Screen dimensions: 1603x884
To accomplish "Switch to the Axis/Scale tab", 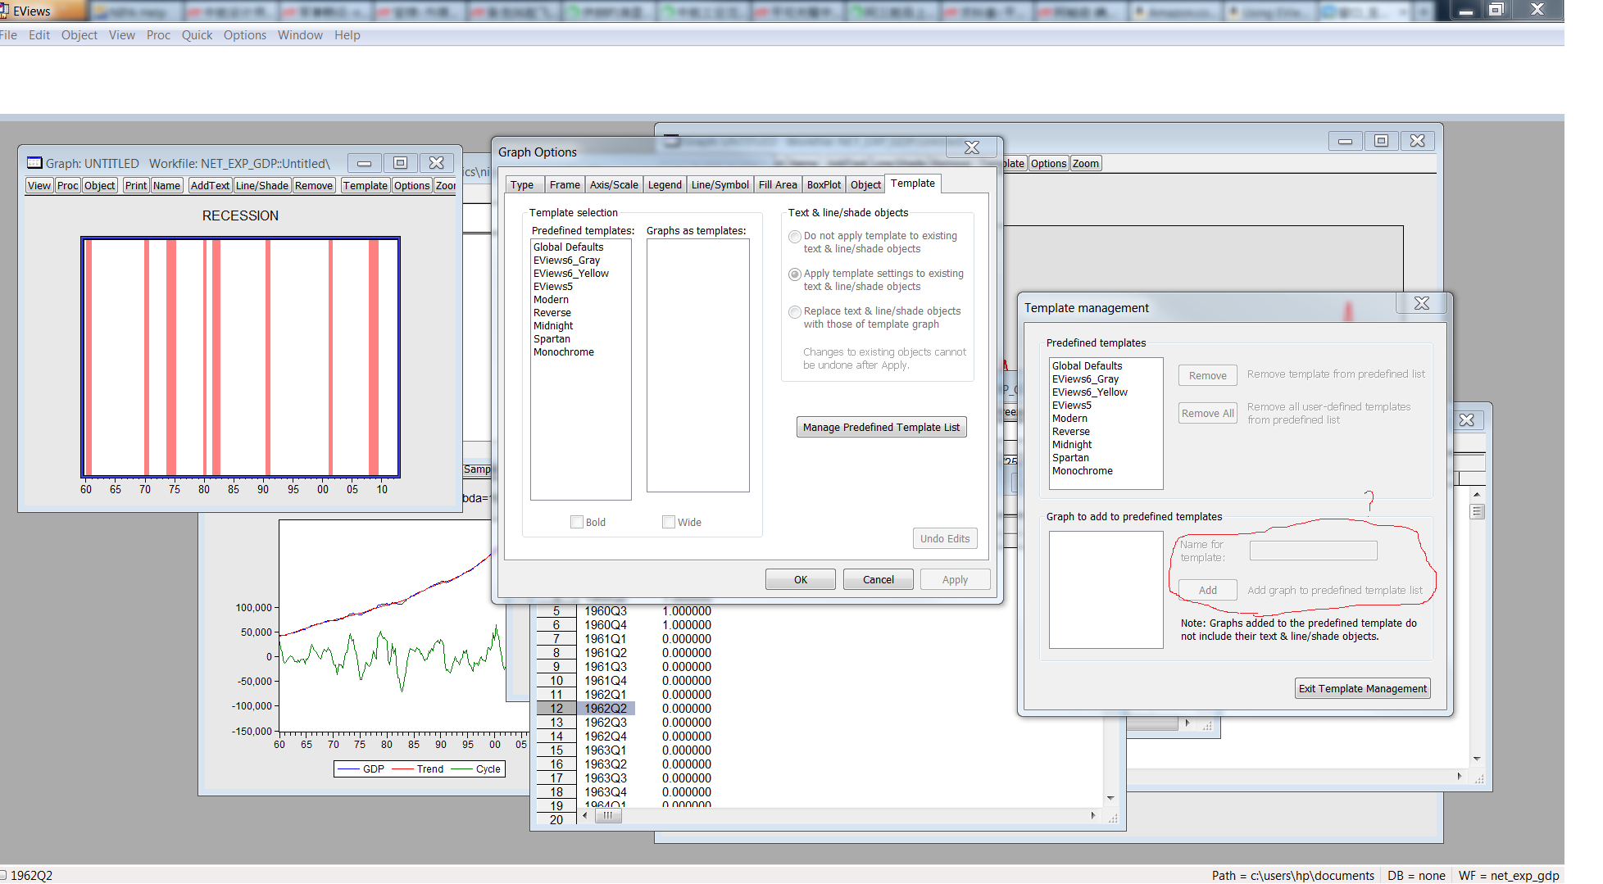I will coord(614,185).
